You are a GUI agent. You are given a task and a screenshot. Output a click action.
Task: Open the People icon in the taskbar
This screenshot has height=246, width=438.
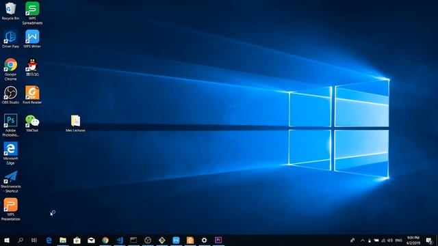coord(352,240)
